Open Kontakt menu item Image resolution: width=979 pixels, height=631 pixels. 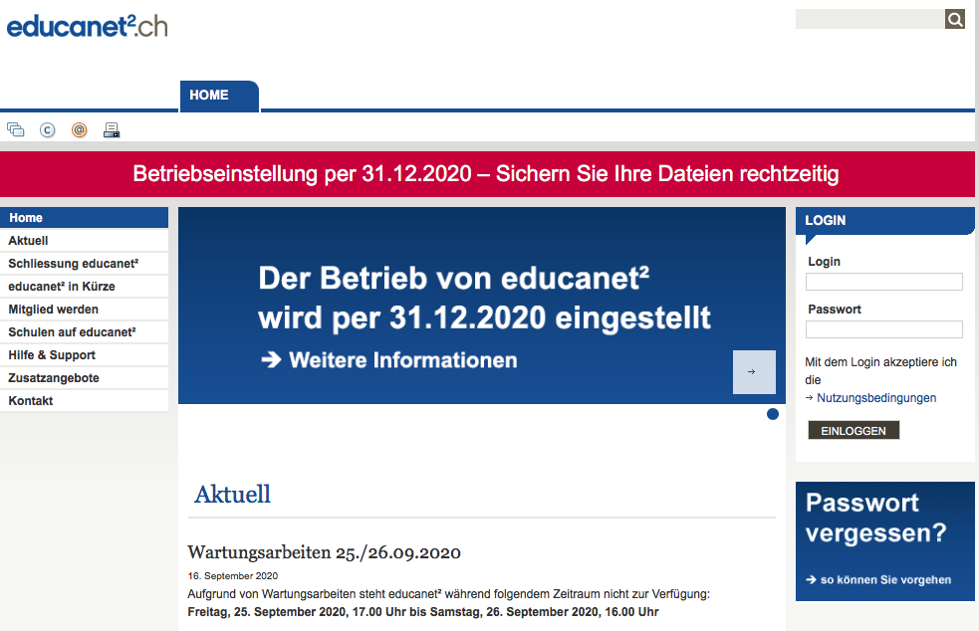tap(85, 401)
